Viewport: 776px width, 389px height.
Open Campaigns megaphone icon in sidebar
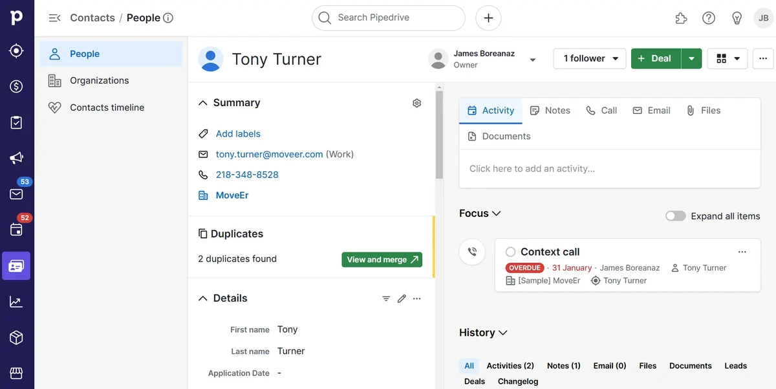click(x=17, y=158)
